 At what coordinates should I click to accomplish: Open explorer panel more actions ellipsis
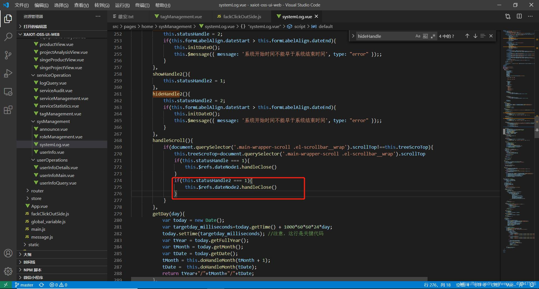coord(98,16)
